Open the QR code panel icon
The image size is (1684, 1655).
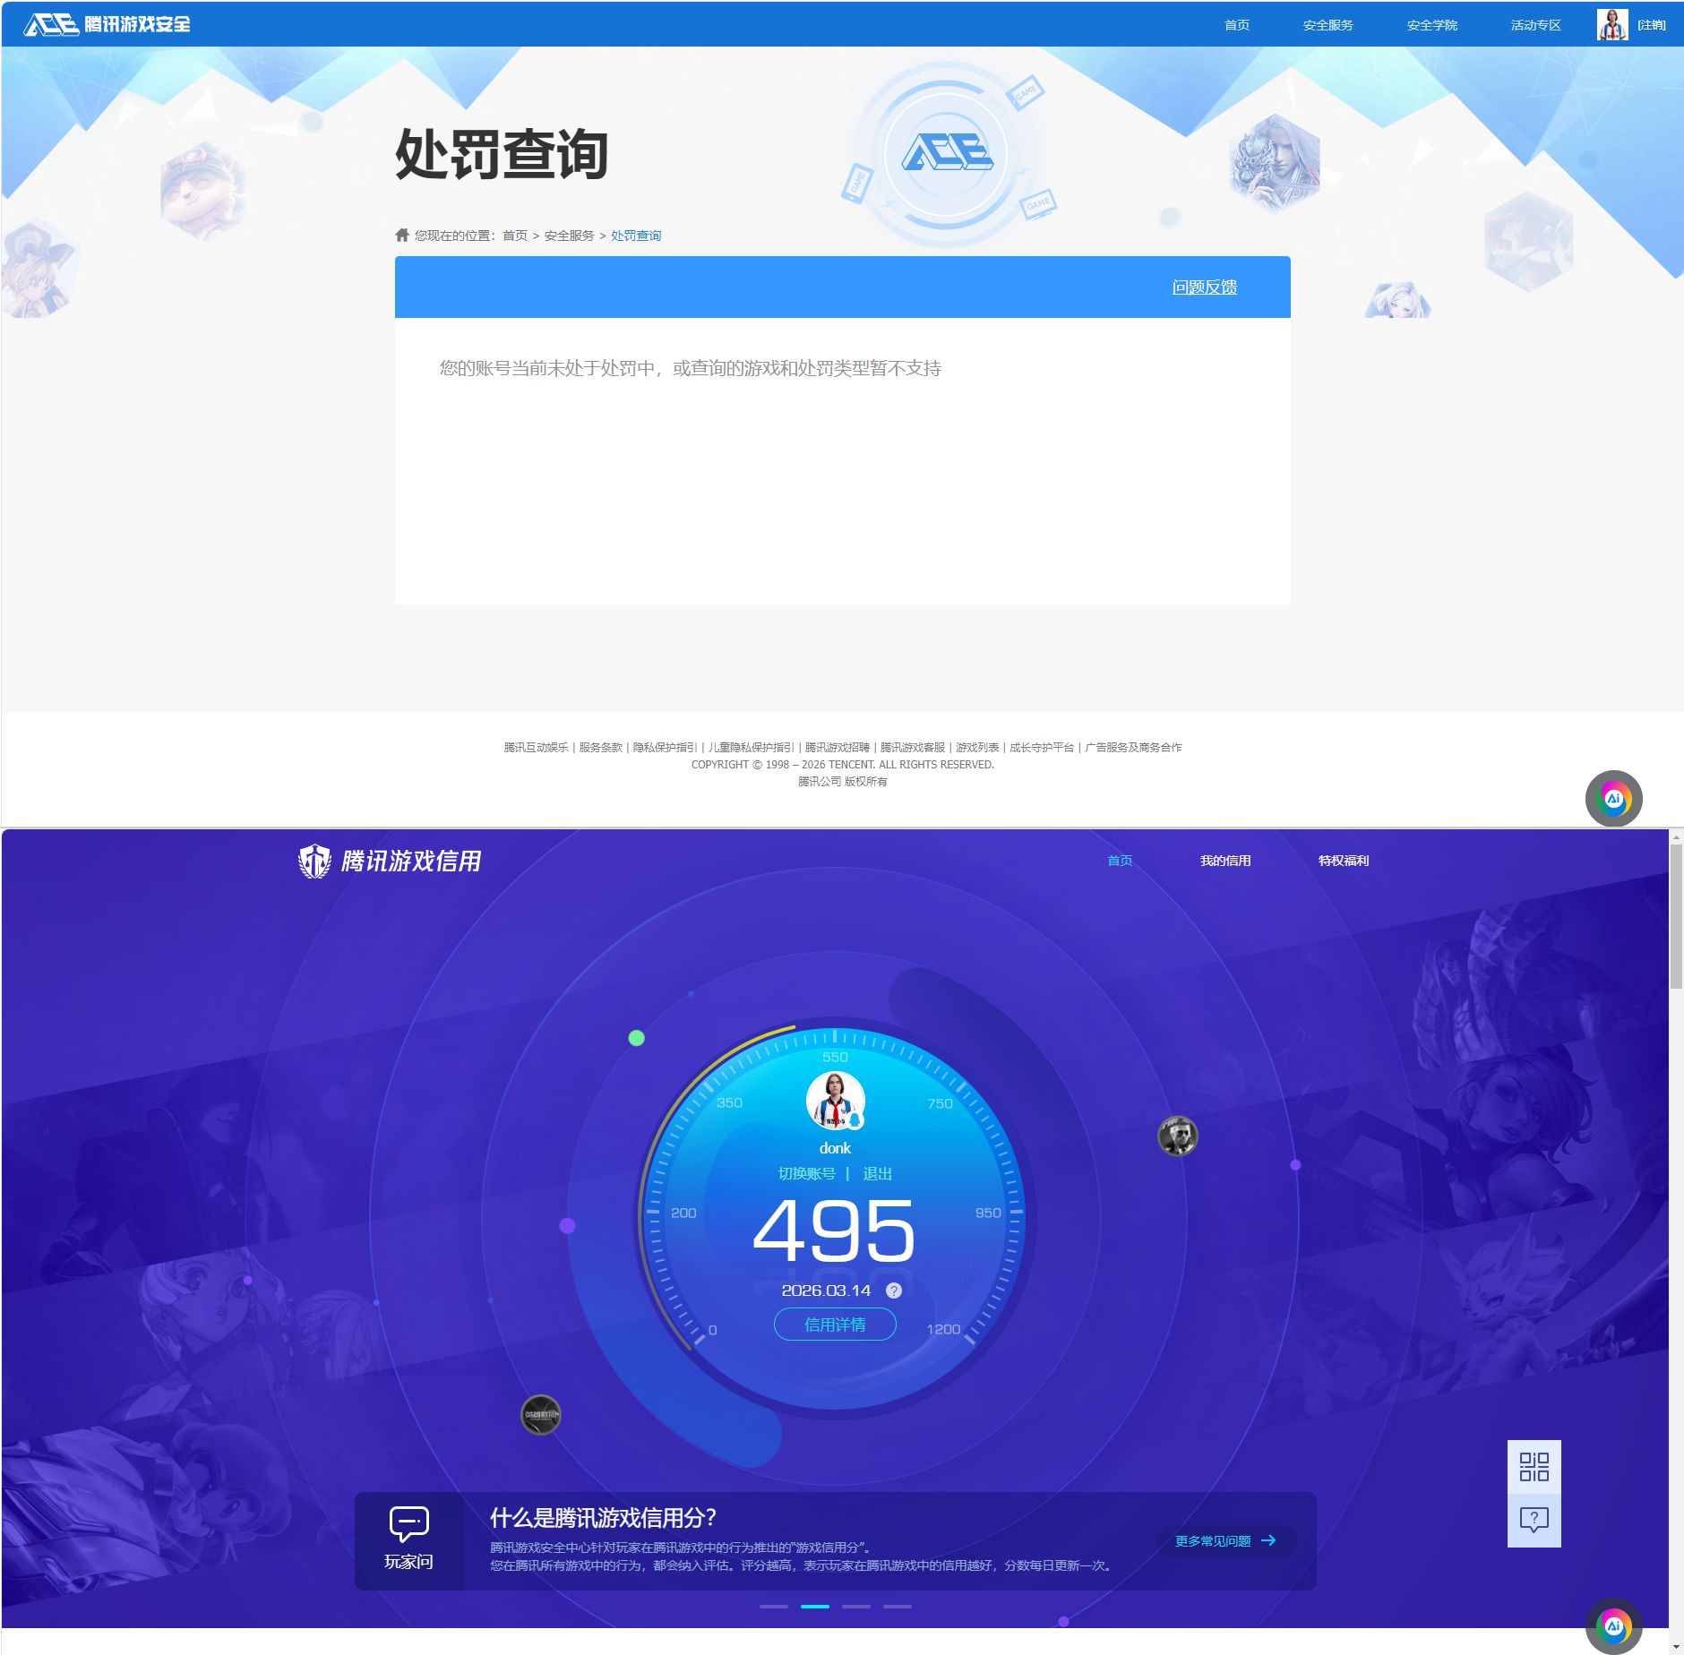tap(1535, 1469)
